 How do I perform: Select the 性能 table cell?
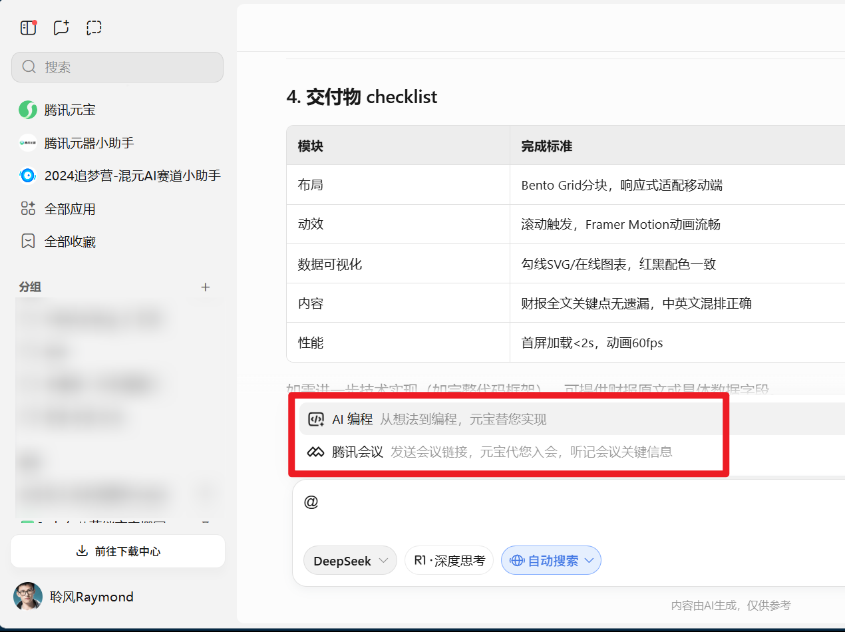398,343
